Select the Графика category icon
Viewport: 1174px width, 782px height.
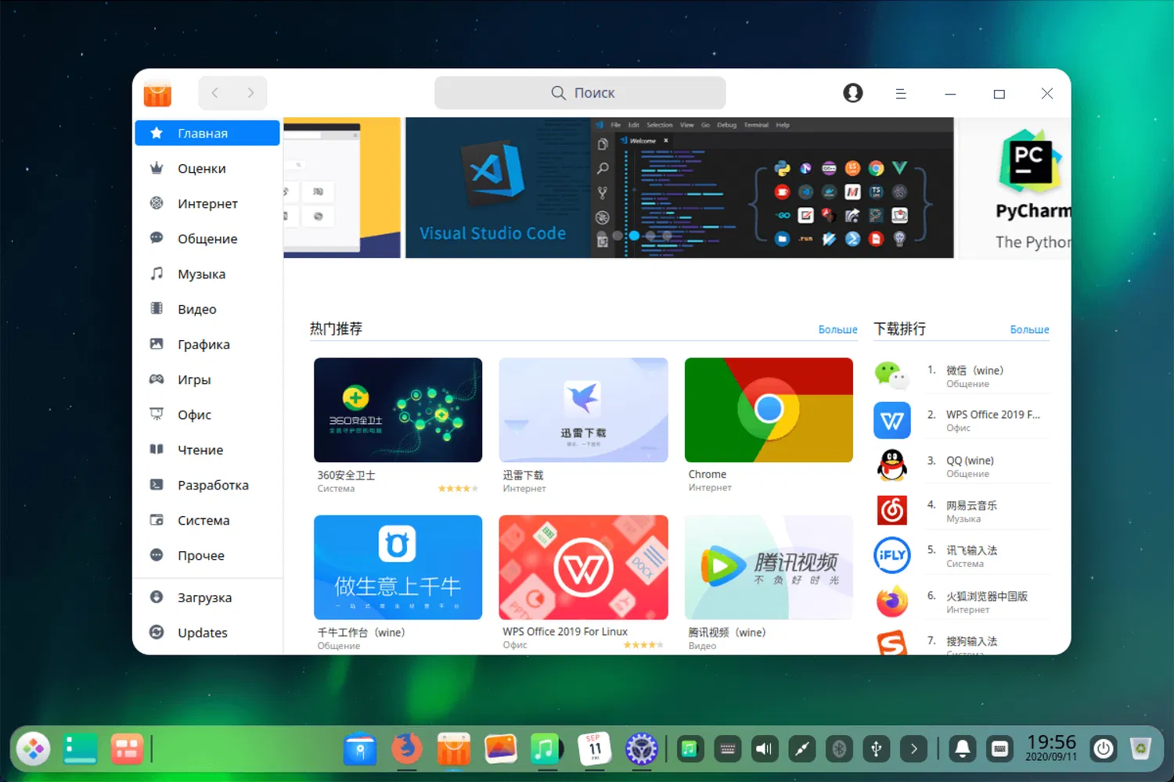157,344
